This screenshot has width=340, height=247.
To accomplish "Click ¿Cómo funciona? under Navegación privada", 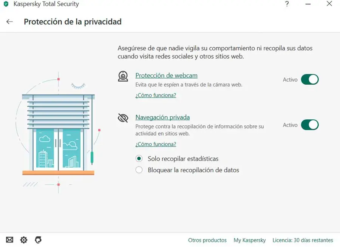I will pos(156,144).
